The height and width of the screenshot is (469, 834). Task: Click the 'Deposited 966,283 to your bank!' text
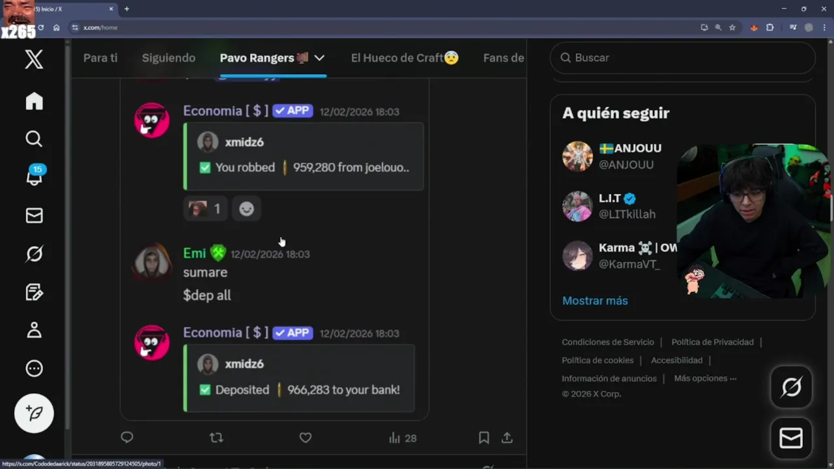(x=308, y=390)
